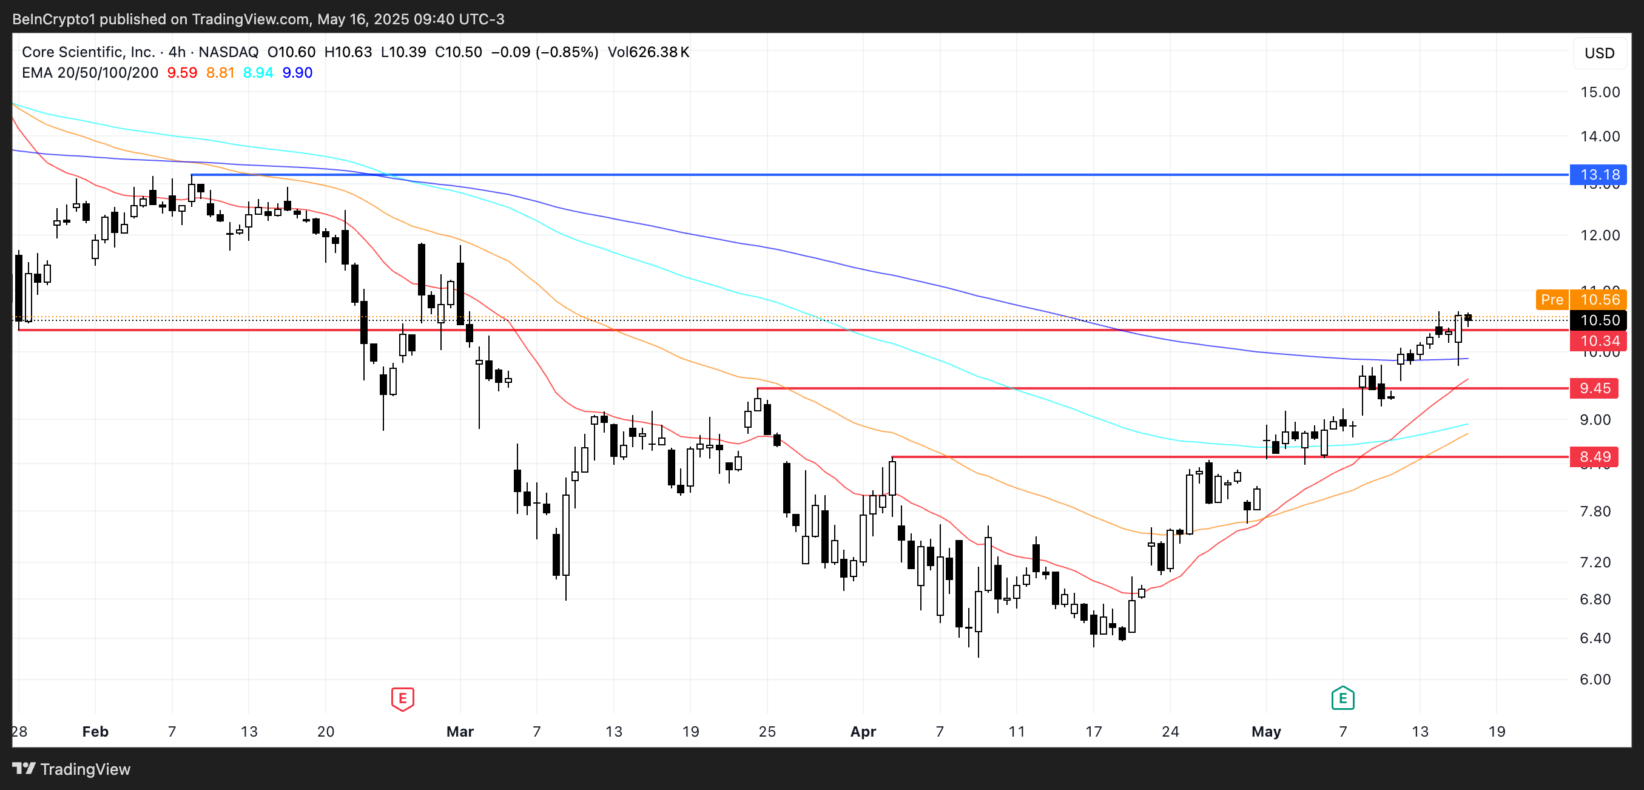Click the red 8.49 price tag
This screenshot has width=1644, height=790.
point(1594,457)
